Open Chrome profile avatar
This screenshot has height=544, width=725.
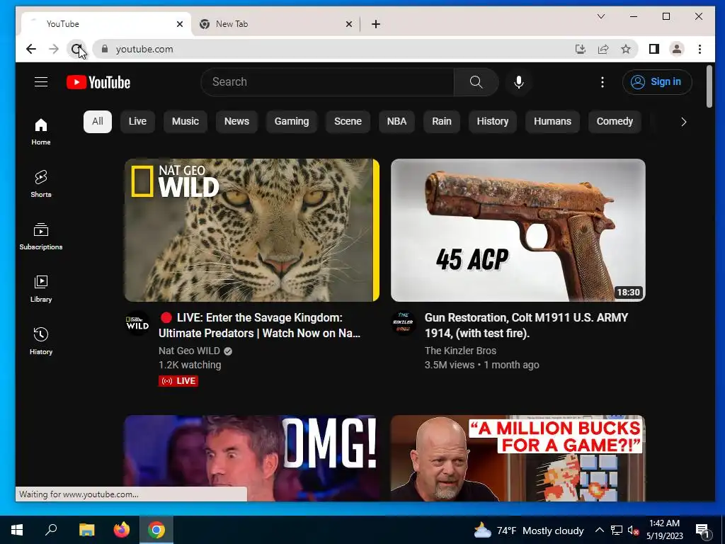click(x=677, y=49)
